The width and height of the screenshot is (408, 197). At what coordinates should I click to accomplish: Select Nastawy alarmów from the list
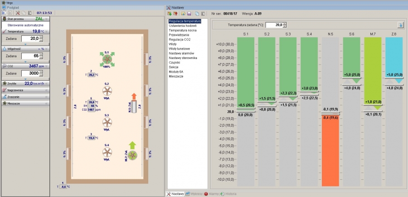(x=181, y=54)
